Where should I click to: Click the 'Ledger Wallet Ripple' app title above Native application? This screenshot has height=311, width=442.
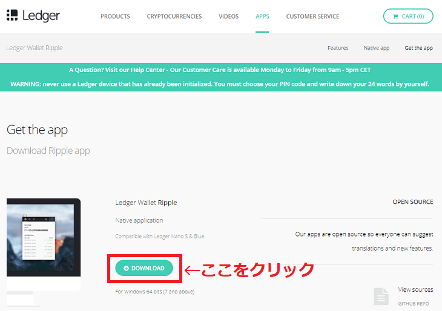[x=146, y=203]
